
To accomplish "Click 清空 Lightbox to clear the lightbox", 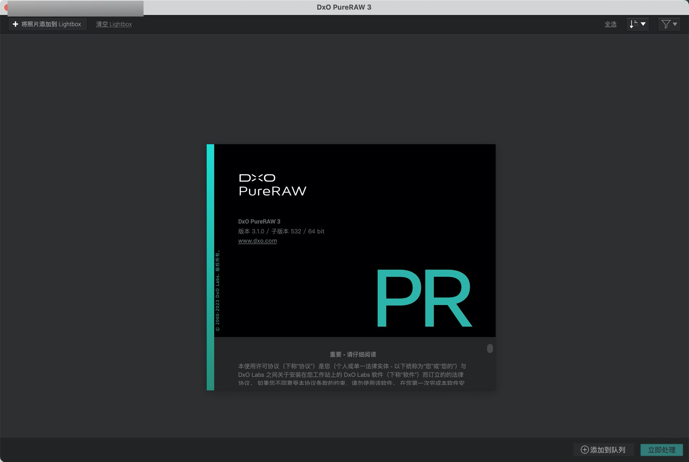I will (114, 24).
